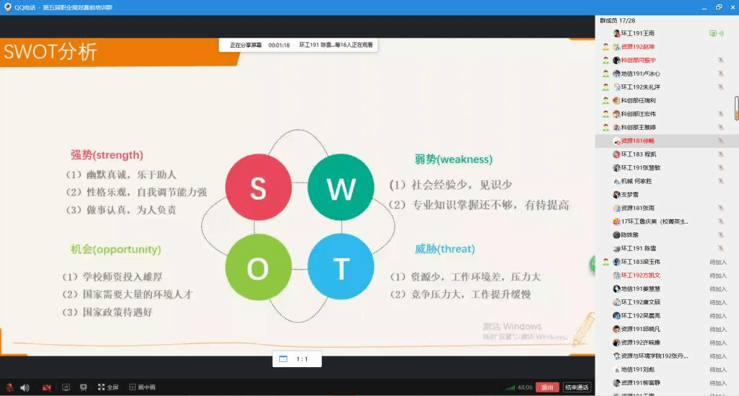739x396 pixels.
Task: Click the screen share icon in bottom toolbar
Action: click(66, 387)
